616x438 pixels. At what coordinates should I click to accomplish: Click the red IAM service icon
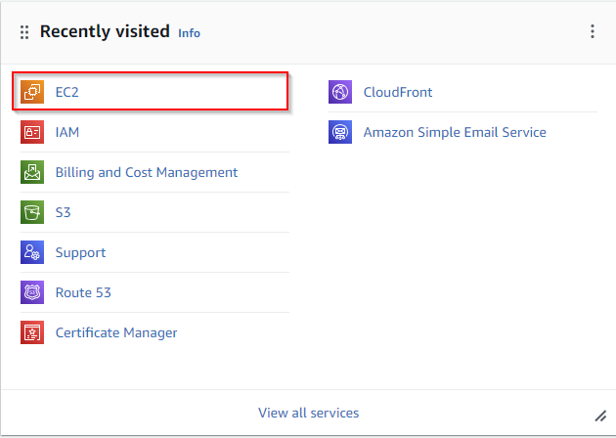point(32,132)
